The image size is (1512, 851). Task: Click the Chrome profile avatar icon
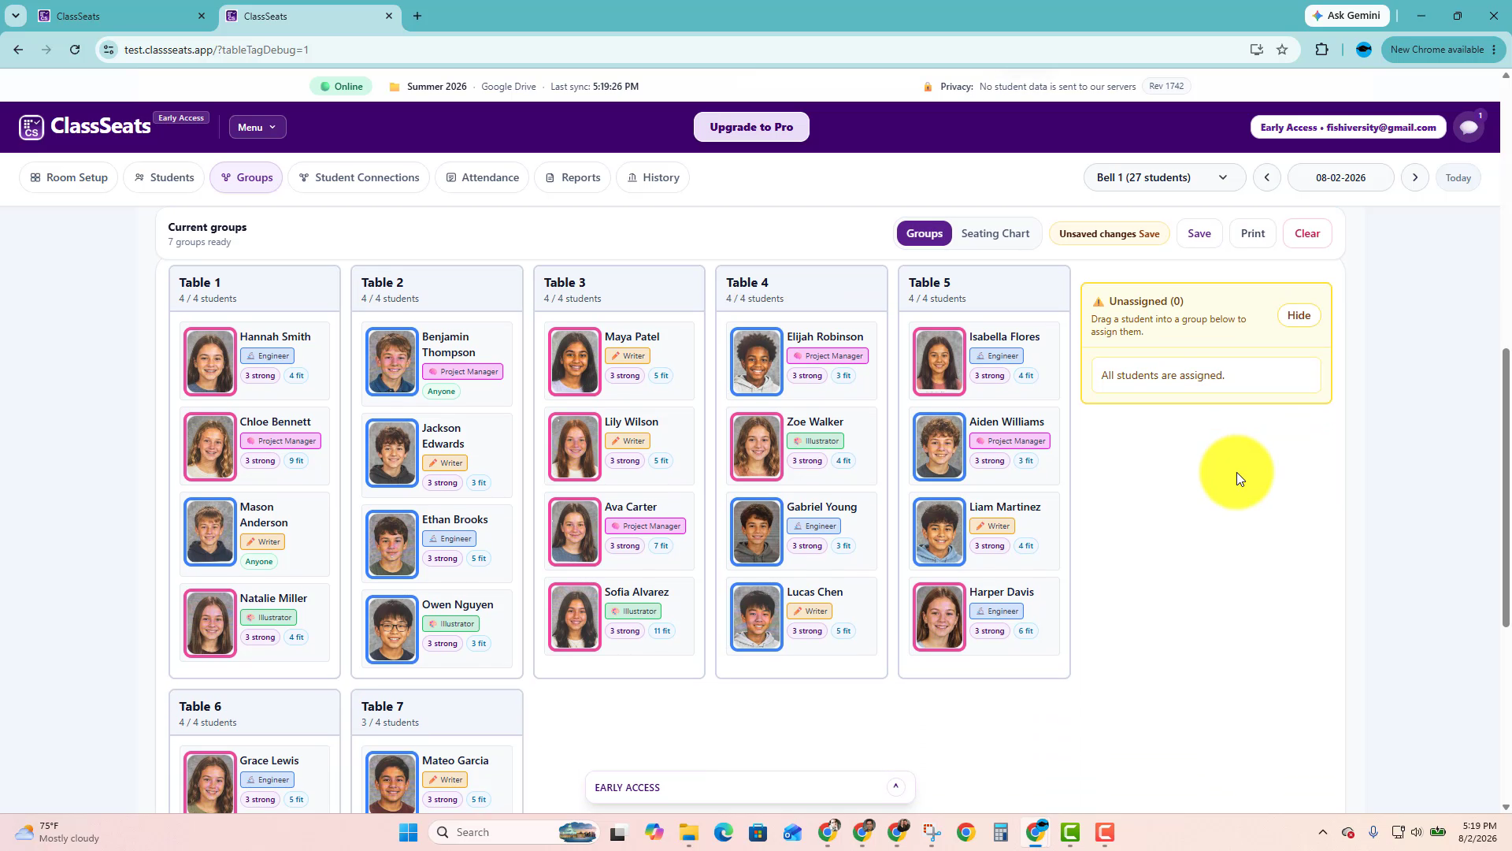1364,50
